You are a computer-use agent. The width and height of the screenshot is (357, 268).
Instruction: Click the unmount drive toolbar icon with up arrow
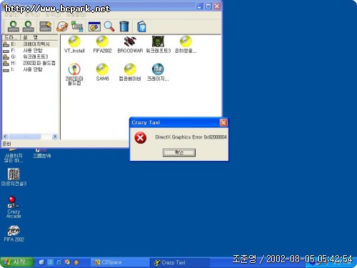click(x=28, y=26)
